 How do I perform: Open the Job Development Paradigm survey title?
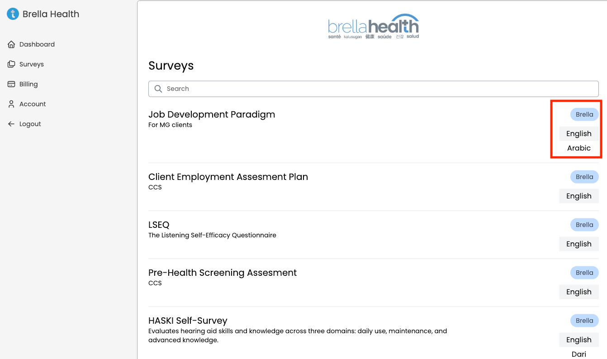click(x=212, y=114)
